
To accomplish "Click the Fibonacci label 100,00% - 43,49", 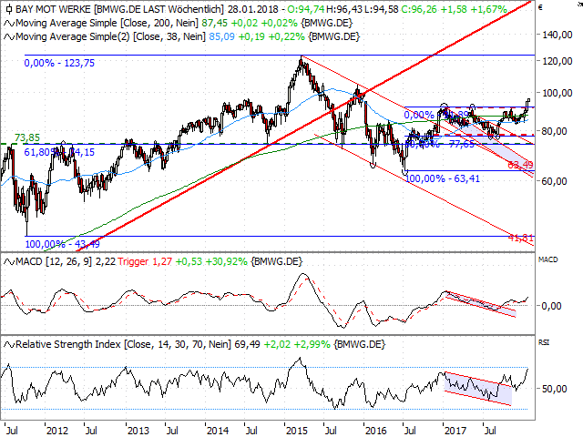I will pyautogui.click(x=63, y=244).
